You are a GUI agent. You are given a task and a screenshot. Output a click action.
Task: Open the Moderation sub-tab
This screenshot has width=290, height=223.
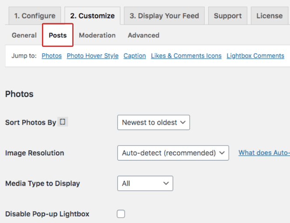pos(97,35)
